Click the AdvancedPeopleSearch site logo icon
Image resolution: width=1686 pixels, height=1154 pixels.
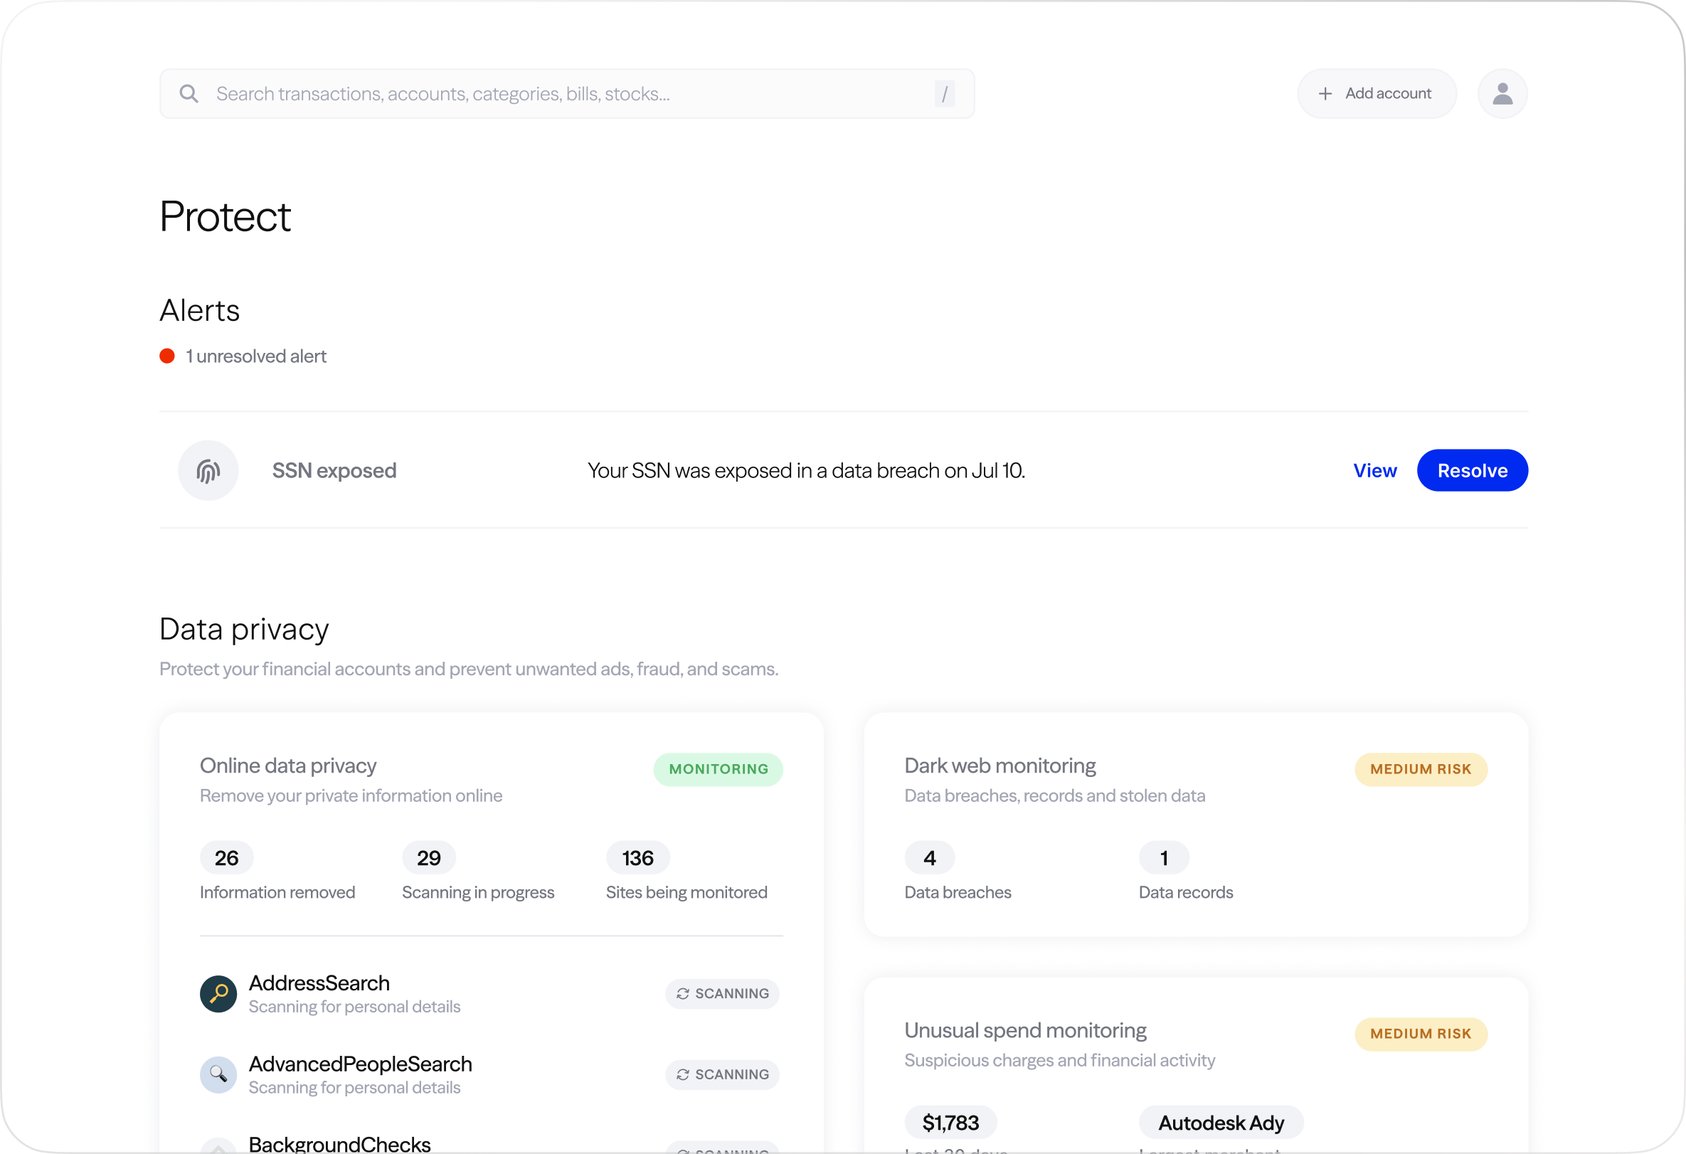click(x=218, y=1074)
